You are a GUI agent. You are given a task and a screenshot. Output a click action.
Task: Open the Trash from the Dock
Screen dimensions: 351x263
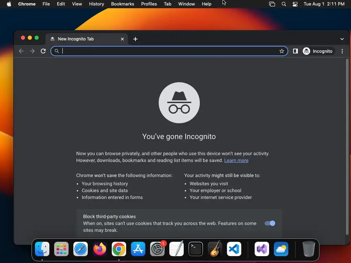coord(309,249)
